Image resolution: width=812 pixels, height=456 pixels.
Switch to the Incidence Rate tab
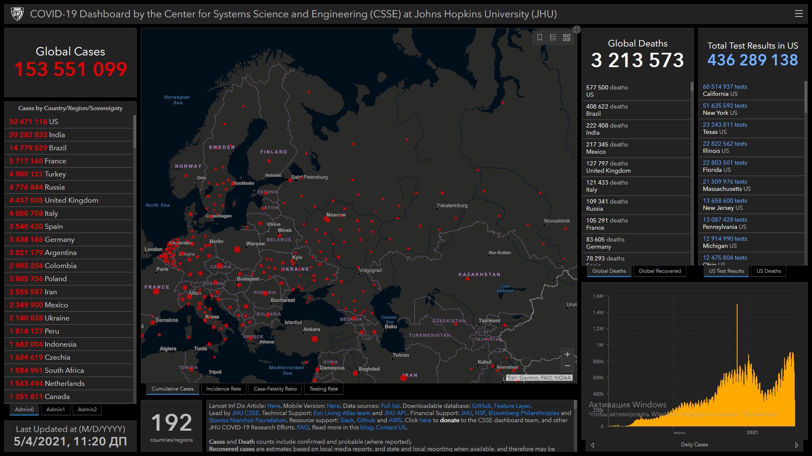(x=223, y=389)
